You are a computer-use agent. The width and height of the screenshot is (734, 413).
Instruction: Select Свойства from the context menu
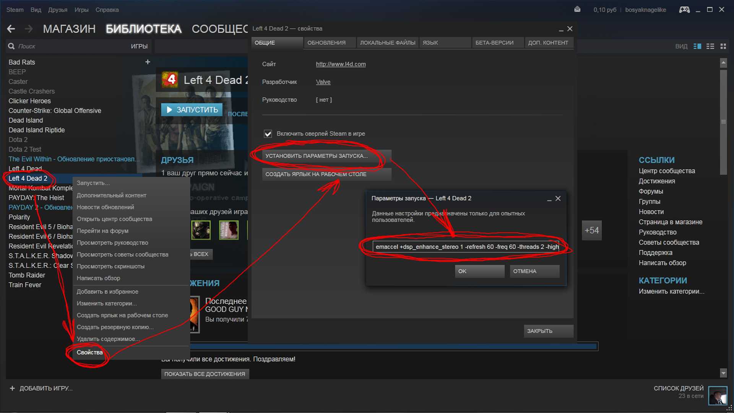[89, 352]
